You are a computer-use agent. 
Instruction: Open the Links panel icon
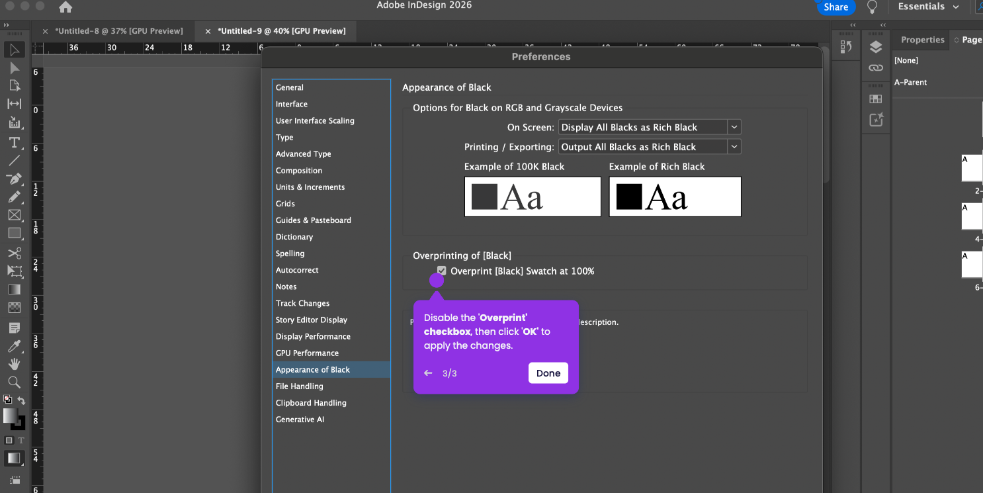(876, 67)
